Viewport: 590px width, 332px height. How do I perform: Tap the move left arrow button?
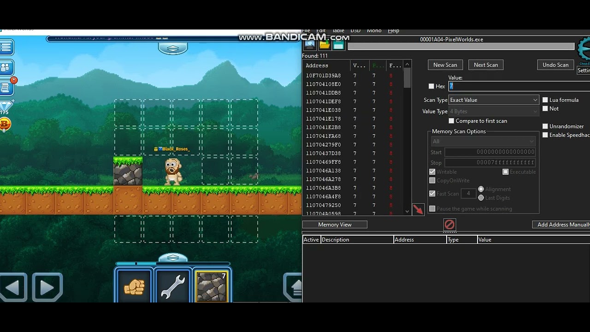(13, 288)
